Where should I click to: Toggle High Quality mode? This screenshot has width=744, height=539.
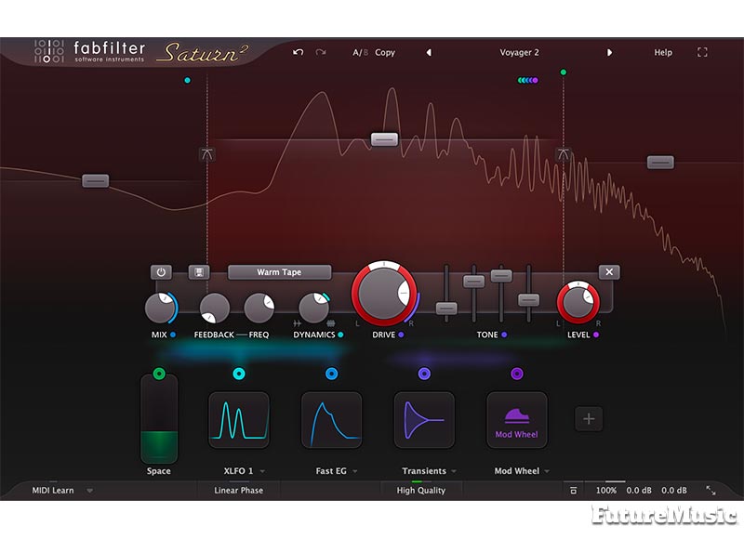[421, 490]
